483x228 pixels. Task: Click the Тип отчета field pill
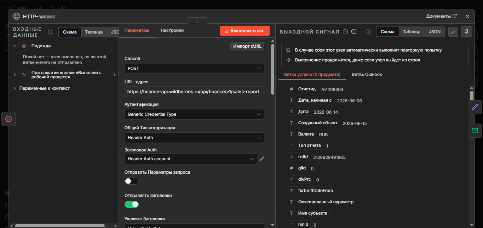click(x=305, y=145)
